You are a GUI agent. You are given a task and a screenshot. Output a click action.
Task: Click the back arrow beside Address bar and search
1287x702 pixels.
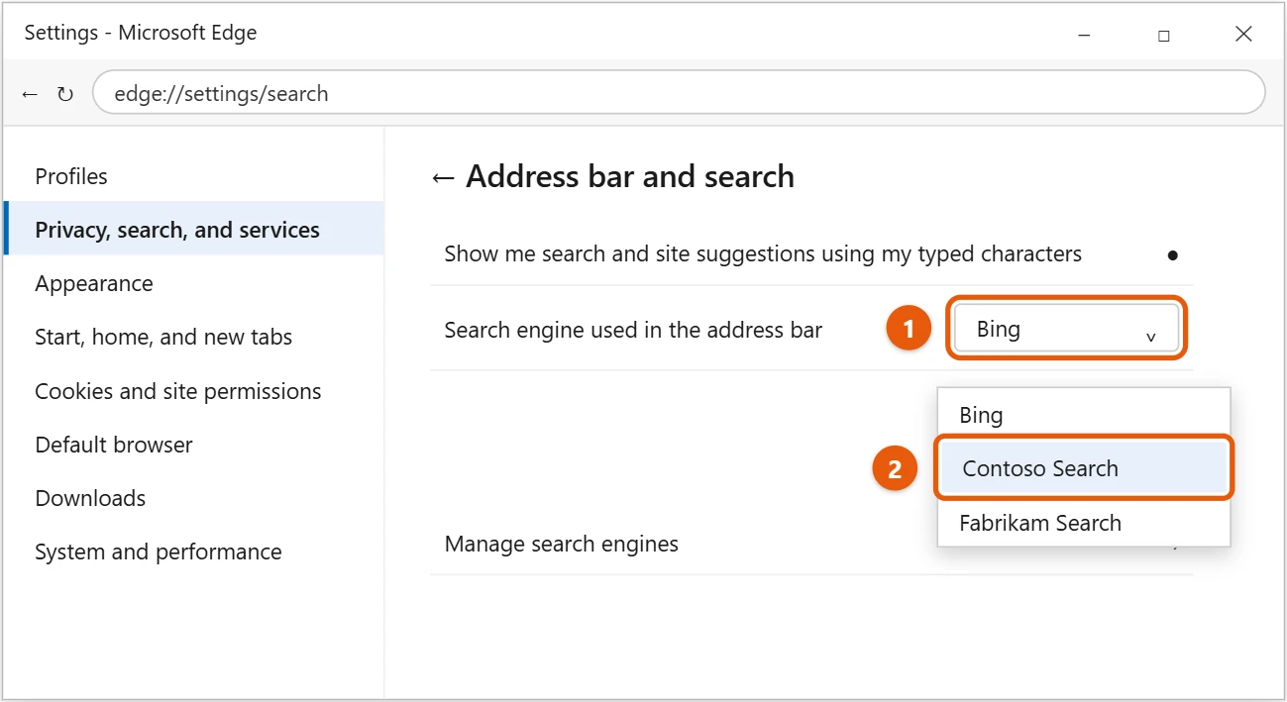[x=443, y=177]
